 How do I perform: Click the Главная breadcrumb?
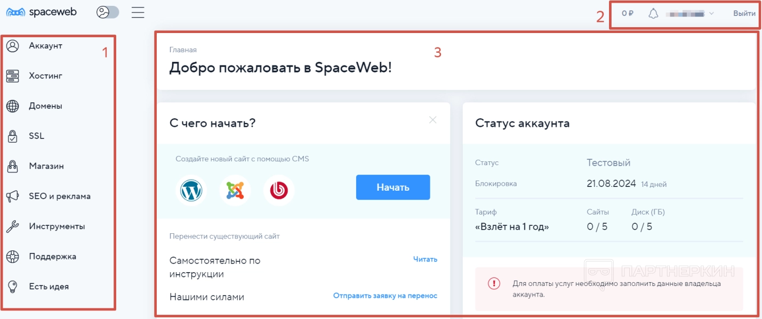coord(183,50)
